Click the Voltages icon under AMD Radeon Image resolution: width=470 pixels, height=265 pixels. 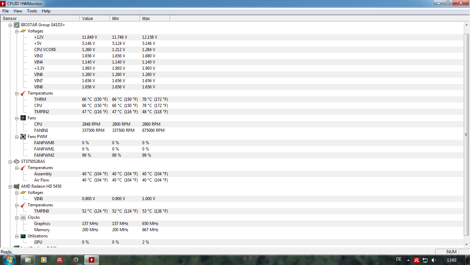point(23,193)
